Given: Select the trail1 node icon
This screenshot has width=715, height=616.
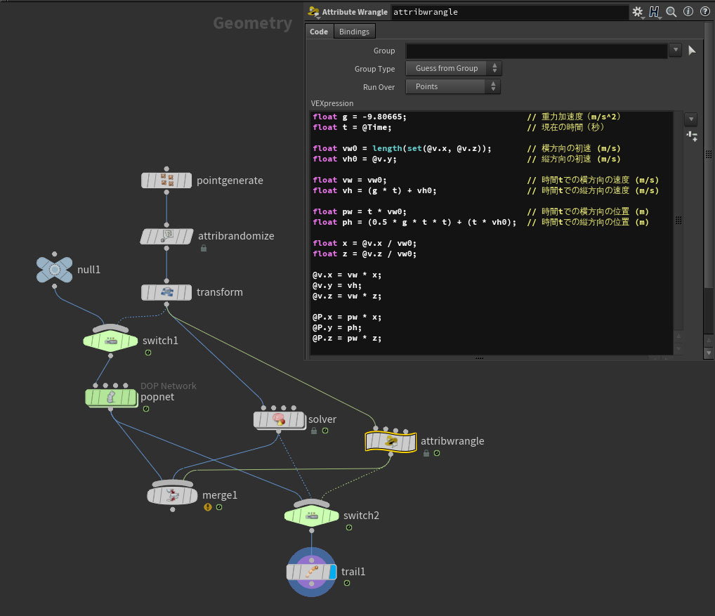Looking at the screenshot, I should [x=311, y=572].
